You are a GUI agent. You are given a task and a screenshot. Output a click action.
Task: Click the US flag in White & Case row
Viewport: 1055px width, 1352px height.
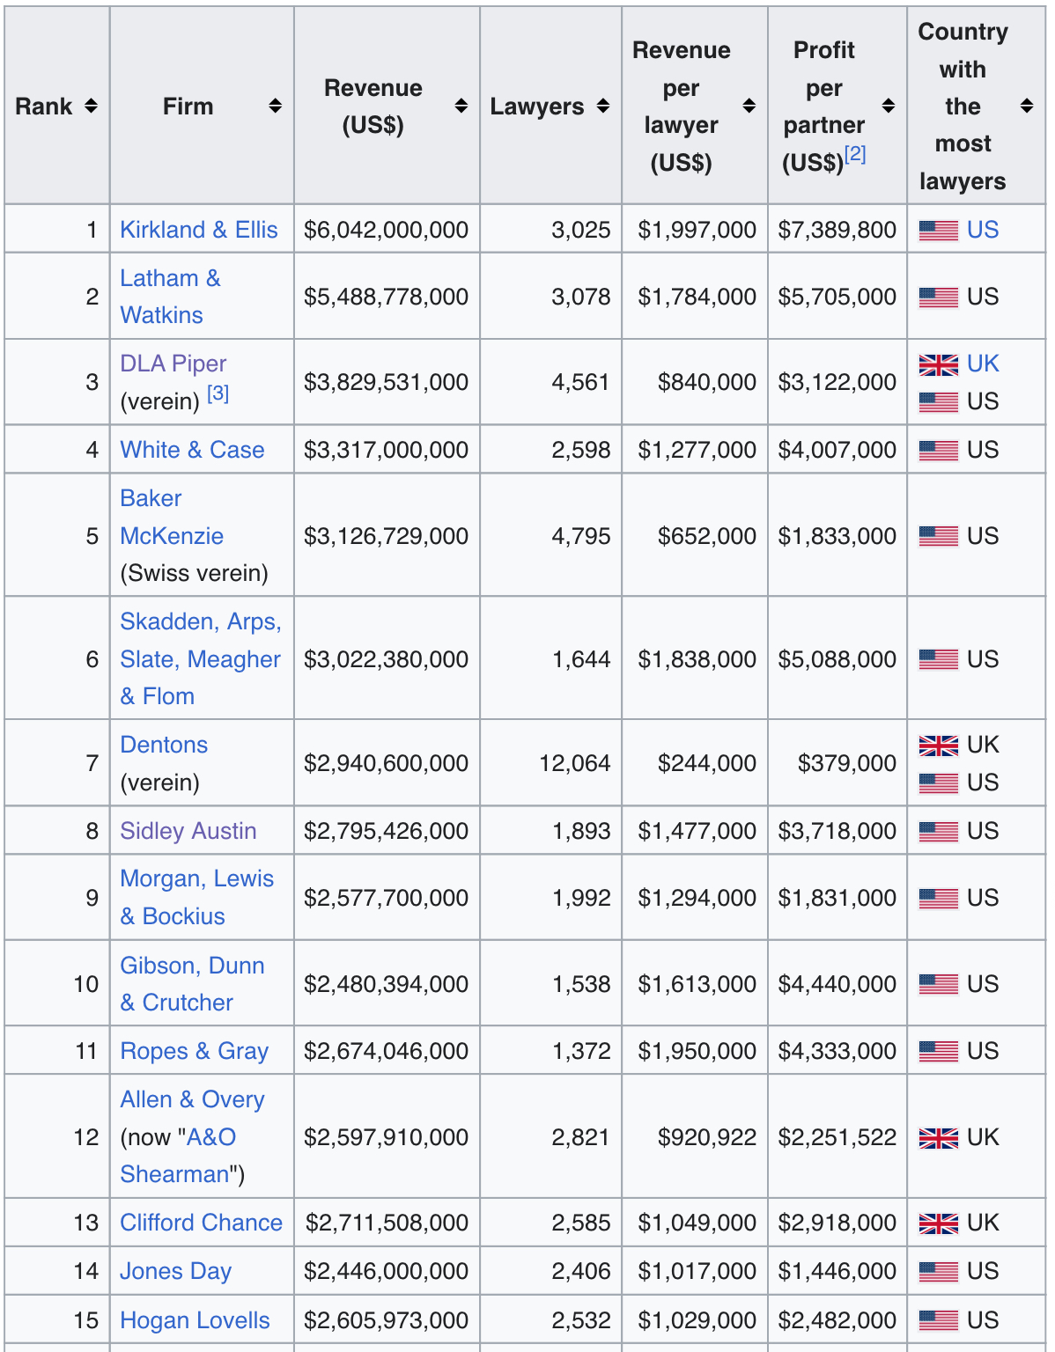click(x=938, y=451)
